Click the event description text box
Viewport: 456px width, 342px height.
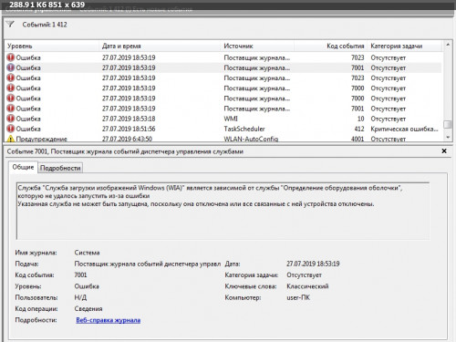tap(223, 211)
